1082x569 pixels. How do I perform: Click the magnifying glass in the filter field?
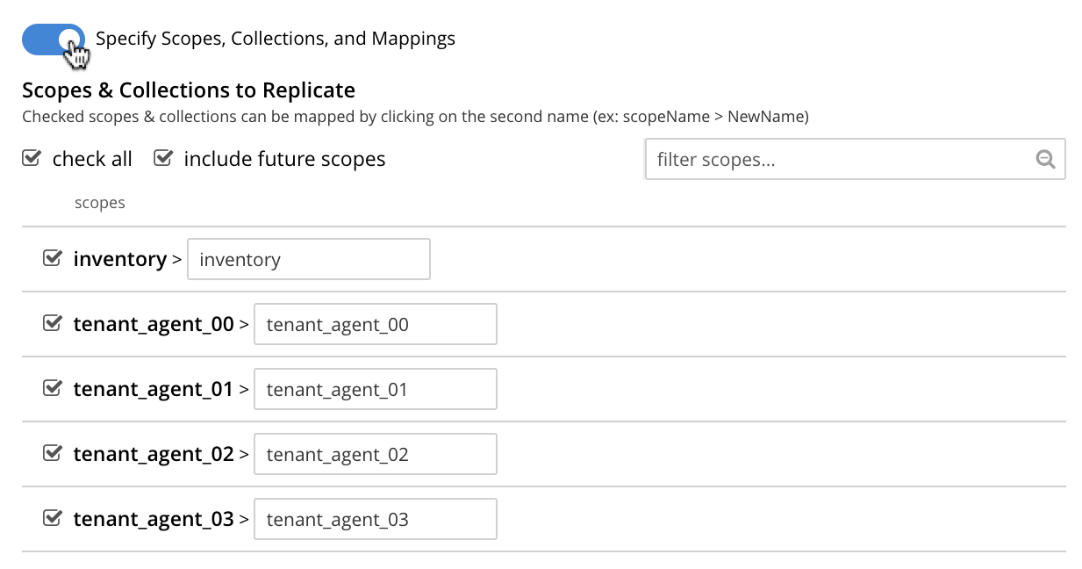(1044, 159)
